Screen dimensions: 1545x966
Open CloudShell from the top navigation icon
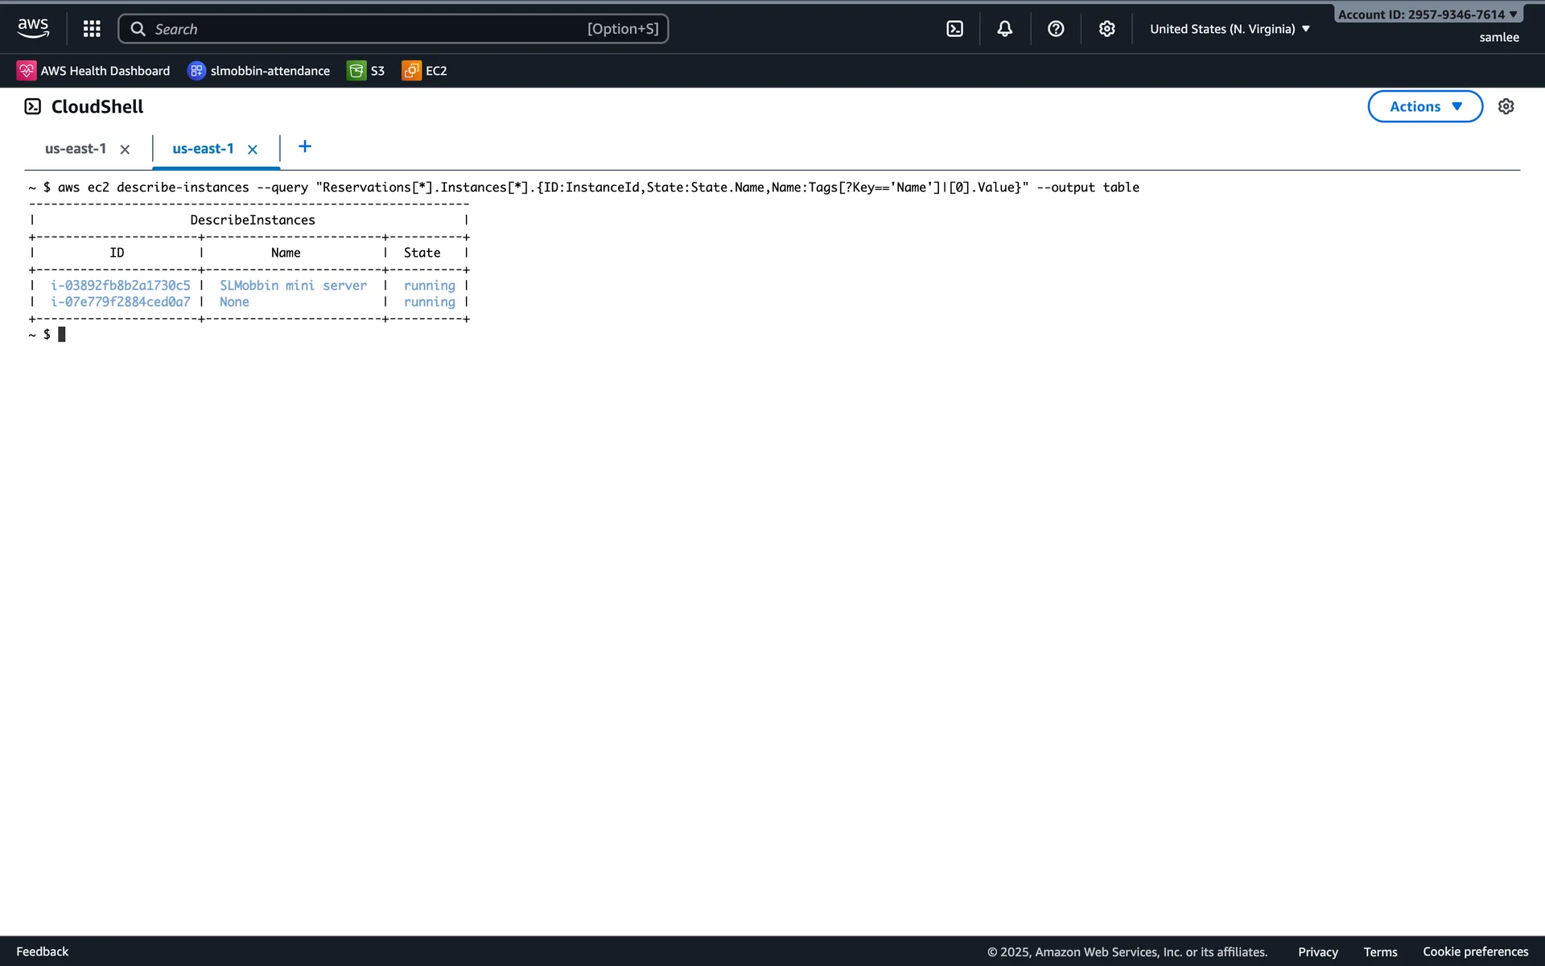click(954, 29)
